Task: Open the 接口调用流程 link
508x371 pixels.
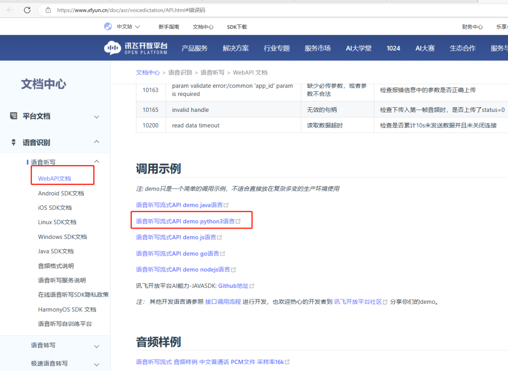Action: tap(223, 302)
